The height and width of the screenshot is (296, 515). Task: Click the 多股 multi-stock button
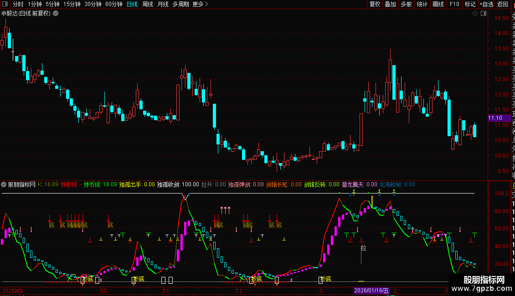(406, 5)
